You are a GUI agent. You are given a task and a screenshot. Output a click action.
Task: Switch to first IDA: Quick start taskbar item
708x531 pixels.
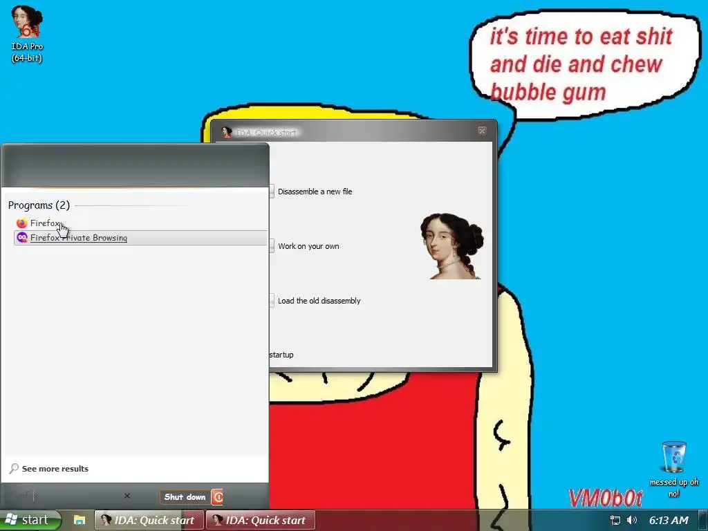pyautogui.click(x=149, y=520)
